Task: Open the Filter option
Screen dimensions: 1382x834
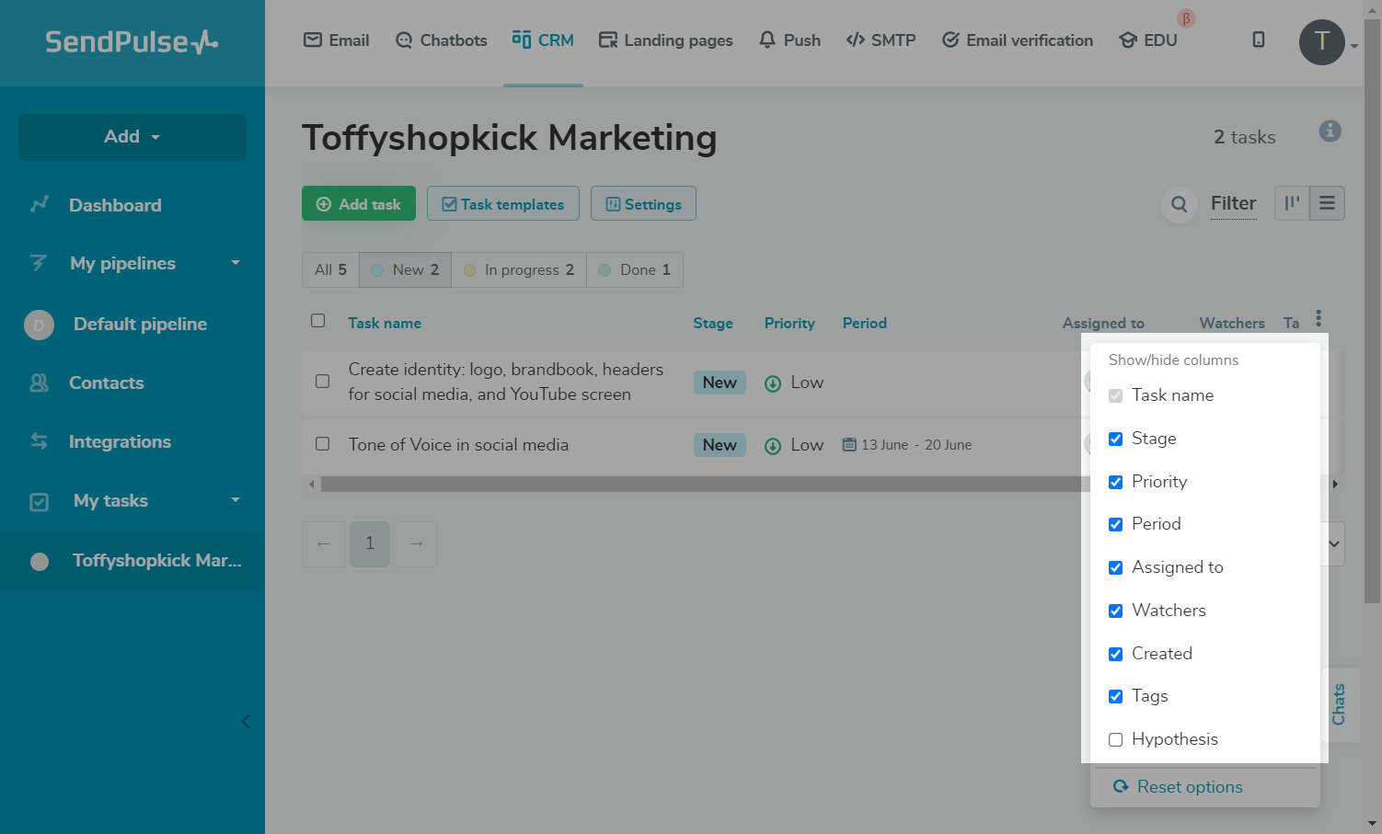Action: tap(1233, 203)
